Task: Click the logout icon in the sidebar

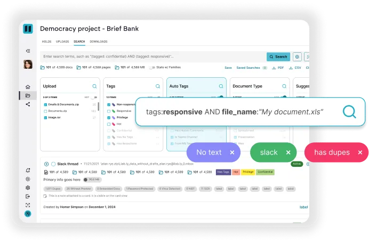Action: (x=28, y=196)
